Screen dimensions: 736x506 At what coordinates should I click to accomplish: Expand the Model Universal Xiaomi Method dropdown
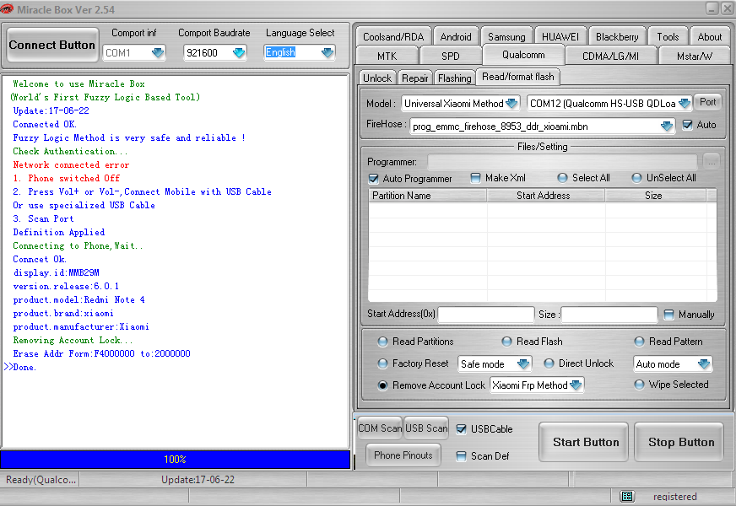(x=511, y=103)
